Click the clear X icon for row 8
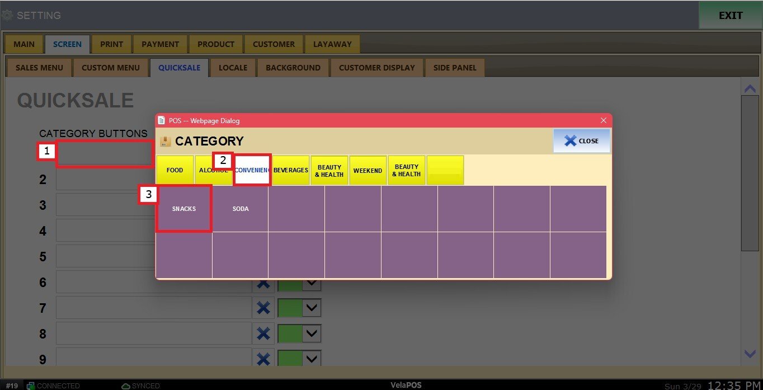Viewport: 763px width, 390px height. tap(263, 333)
